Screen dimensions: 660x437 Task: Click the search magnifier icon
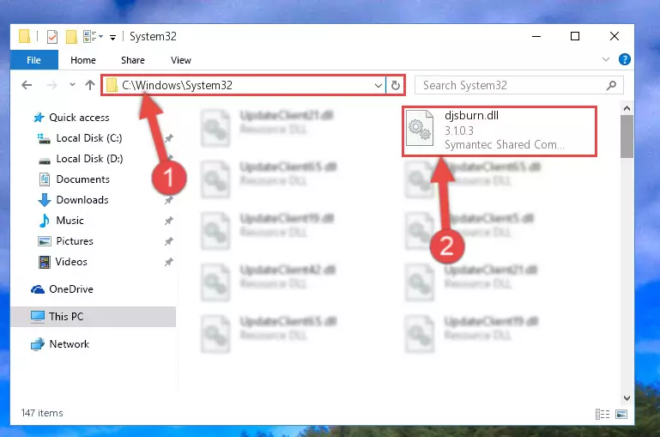pos(611,86)
